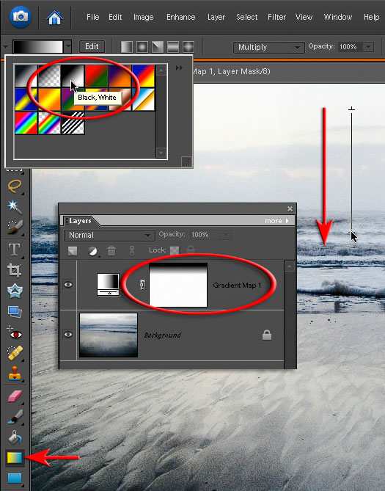
Task: Toggle mask link on Gradient Map 1
Action: (x=142, y=285)
